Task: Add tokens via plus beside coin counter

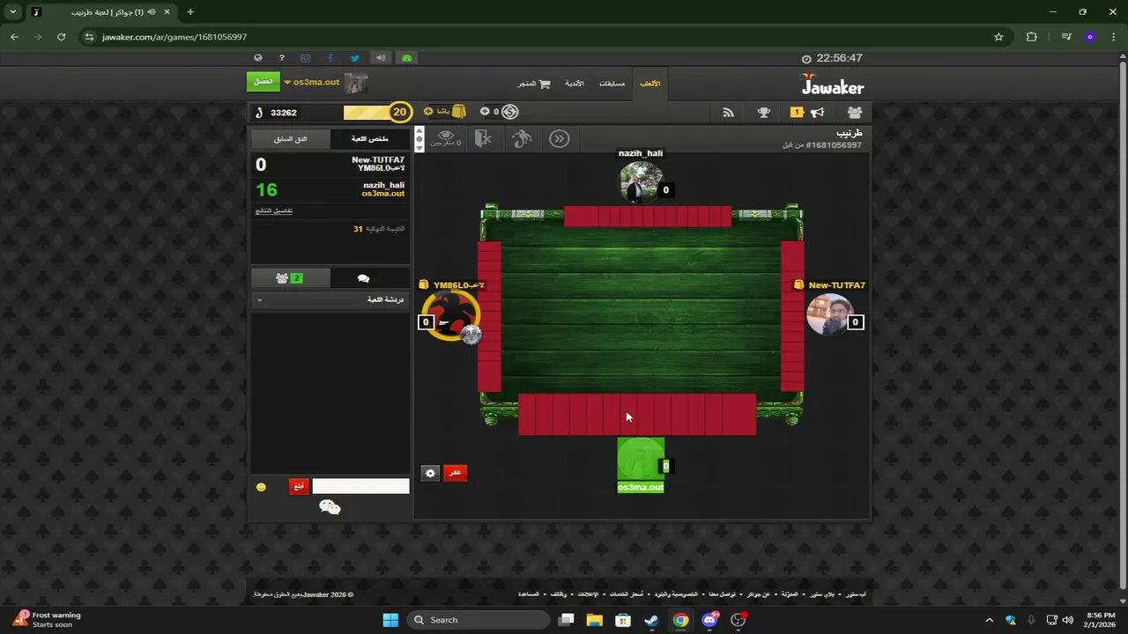Action: click(x=485, y=112)
